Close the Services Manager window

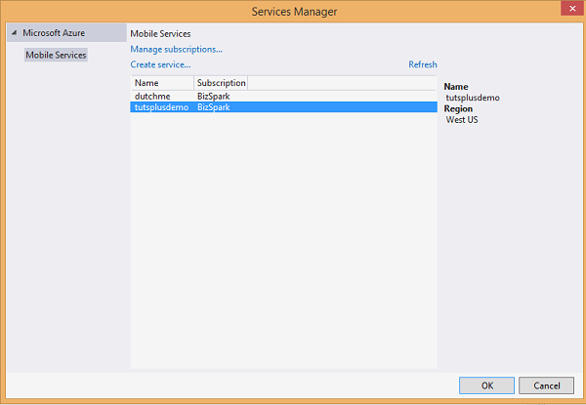coord(572,9)
